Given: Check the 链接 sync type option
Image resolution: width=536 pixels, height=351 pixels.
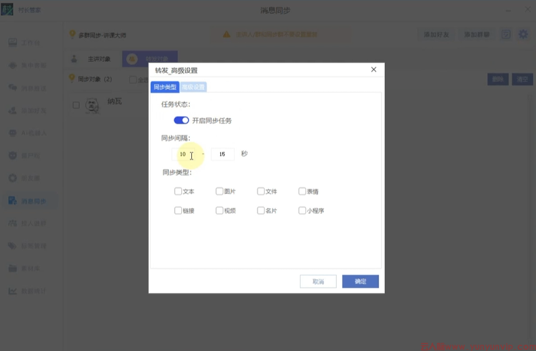Looking at the screenshot, I should (178, 210).
